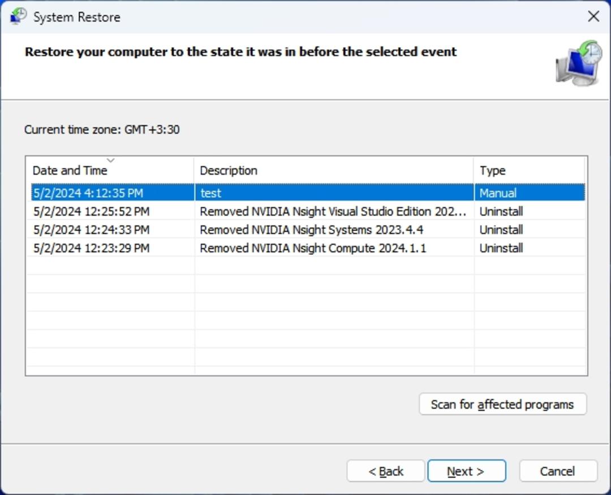
Task: Click Uninstall type of 12:23:29 PM row
Action: point(501,248)
